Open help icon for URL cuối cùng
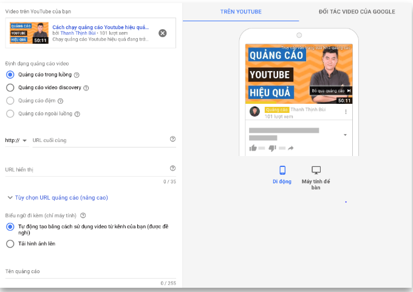This screenshot has height=292, width=413. pyautogui.click(x=172, y=139)
